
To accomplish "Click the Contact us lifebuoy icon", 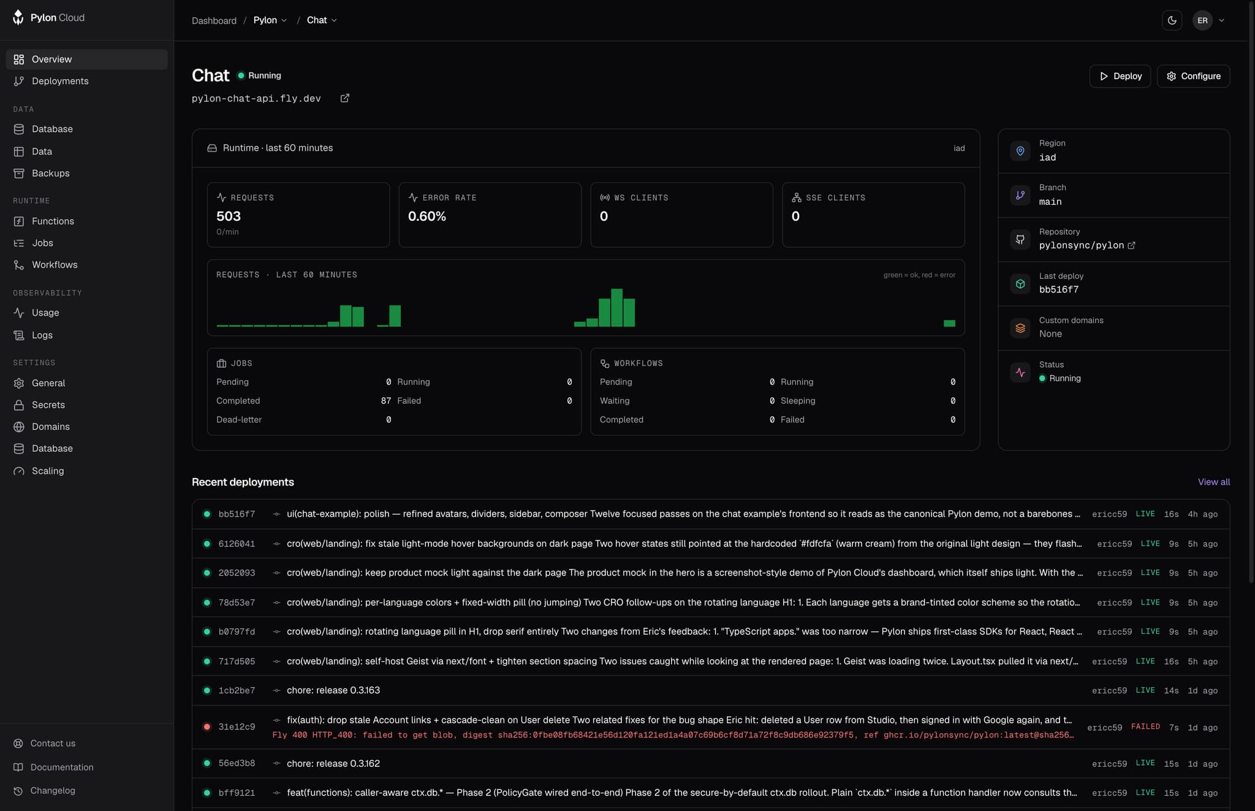I will pyautogui.click(x=18, y=744).
